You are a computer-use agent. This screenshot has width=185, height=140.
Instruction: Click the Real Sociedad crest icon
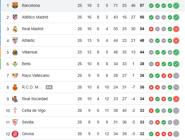click(15, 99)
